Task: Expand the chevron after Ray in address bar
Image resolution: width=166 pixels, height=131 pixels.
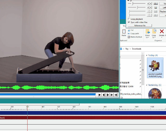Action: (130, 49)
